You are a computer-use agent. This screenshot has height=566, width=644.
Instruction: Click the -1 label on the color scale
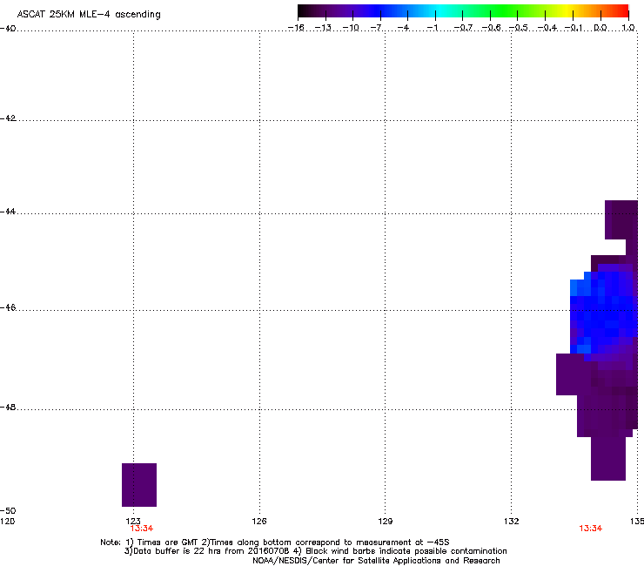click(432, 28)
